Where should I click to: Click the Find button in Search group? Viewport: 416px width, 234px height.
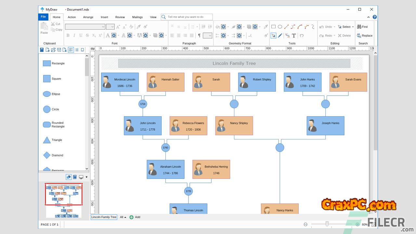[x=362, y=27]
